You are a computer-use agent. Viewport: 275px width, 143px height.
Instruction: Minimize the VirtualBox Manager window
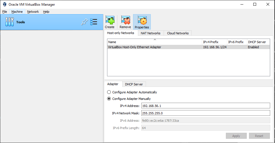[x=242, y=4]
